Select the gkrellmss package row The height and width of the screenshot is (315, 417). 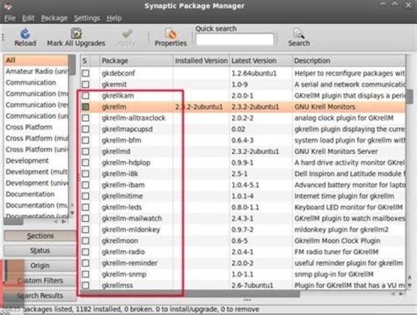click(243, 285)
